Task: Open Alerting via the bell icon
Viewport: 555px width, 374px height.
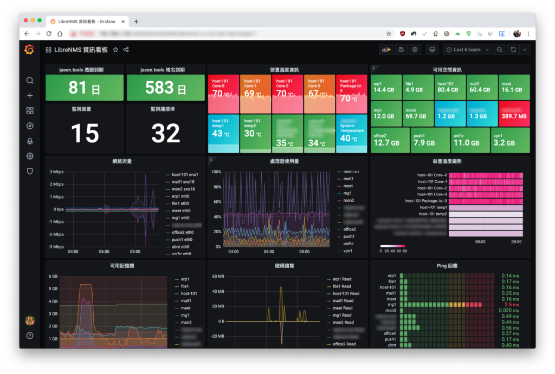Action: pyautogui.click(x=30, y=141)
